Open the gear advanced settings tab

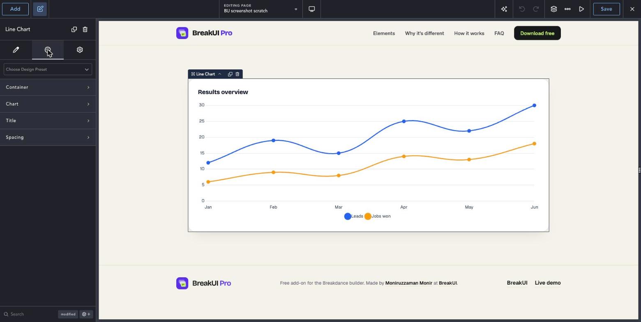point(80,50)
